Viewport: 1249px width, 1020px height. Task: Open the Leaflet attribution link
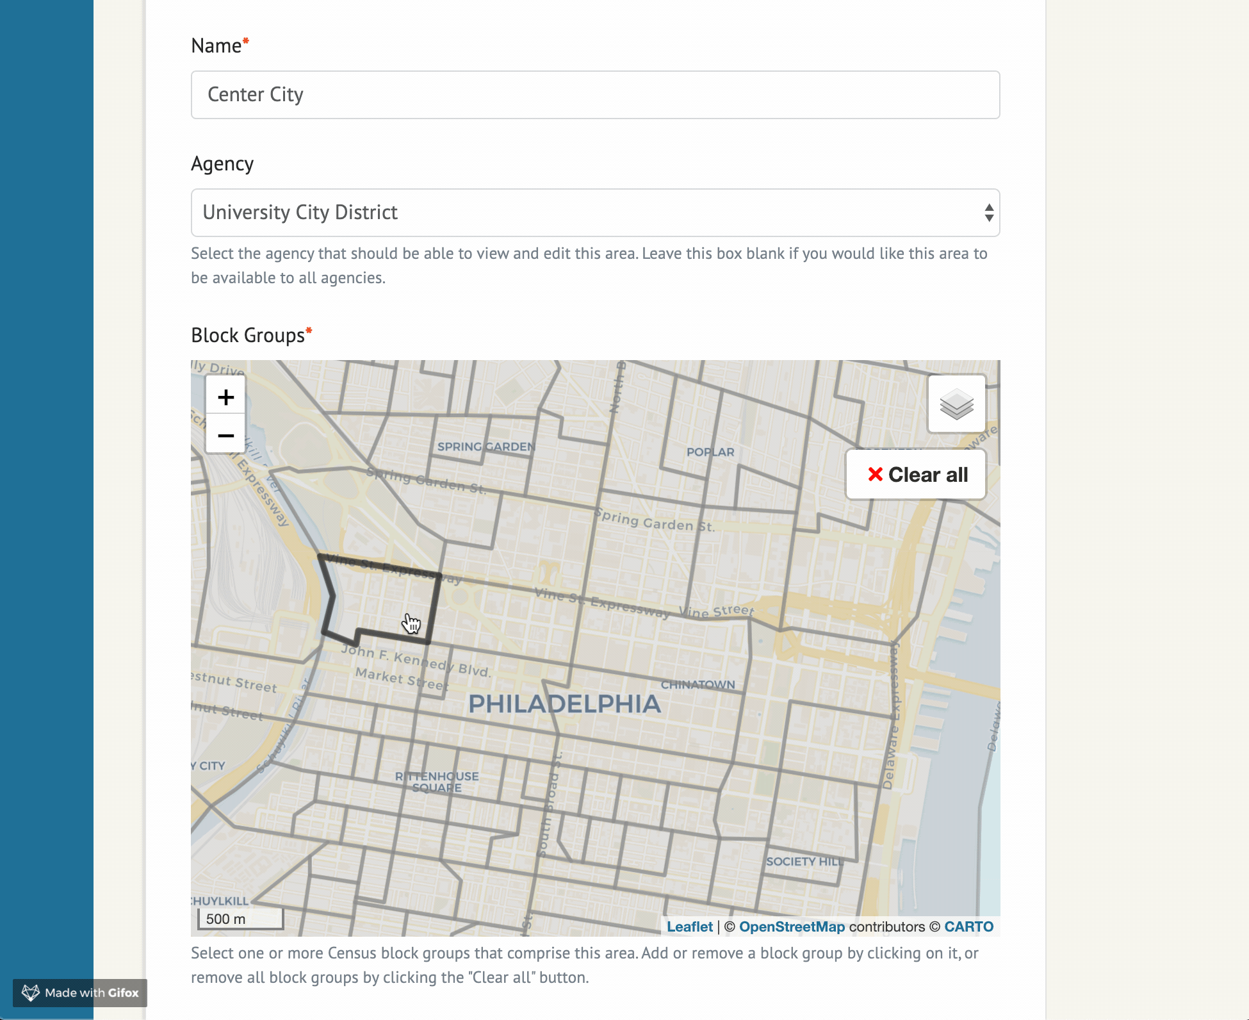689,926
